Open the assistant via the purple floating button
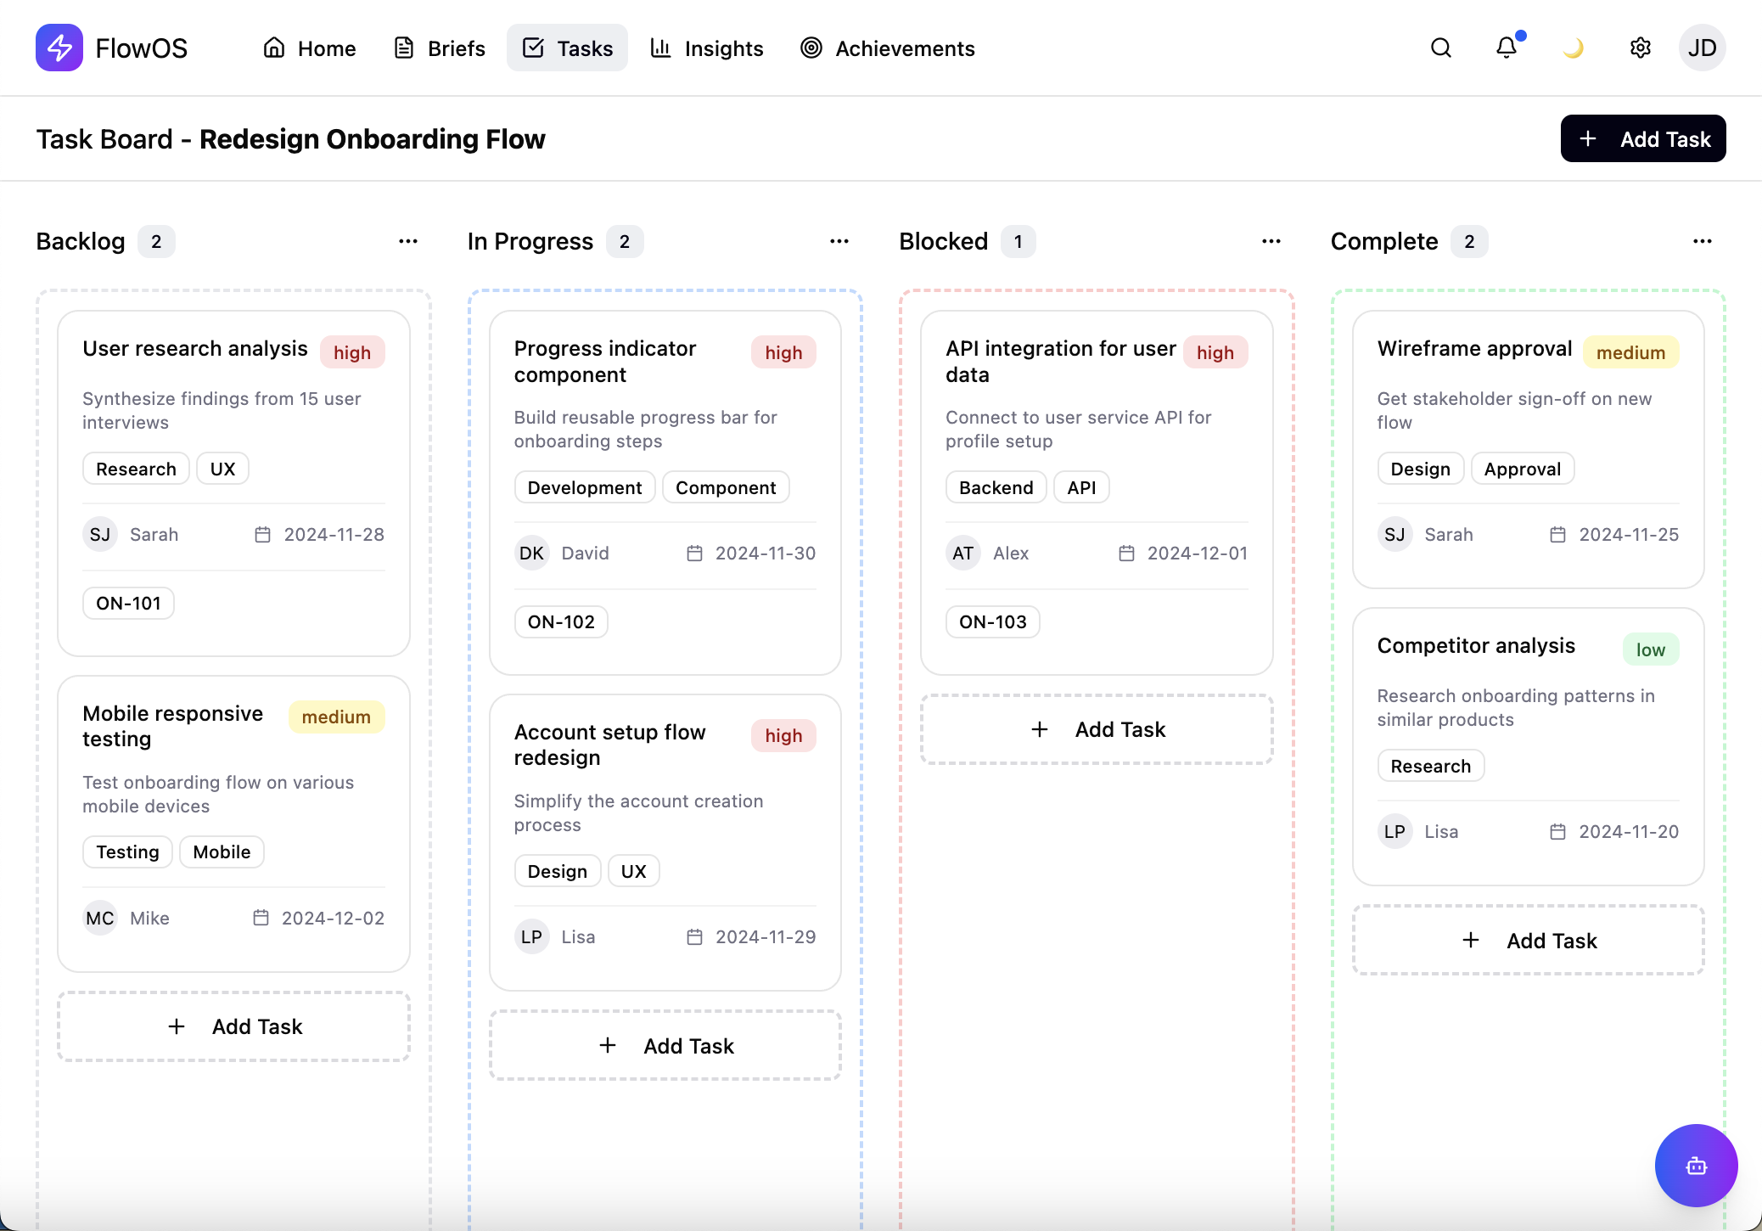The width and height of the screenshot is (1762, 1231). coord(1695,1166)
